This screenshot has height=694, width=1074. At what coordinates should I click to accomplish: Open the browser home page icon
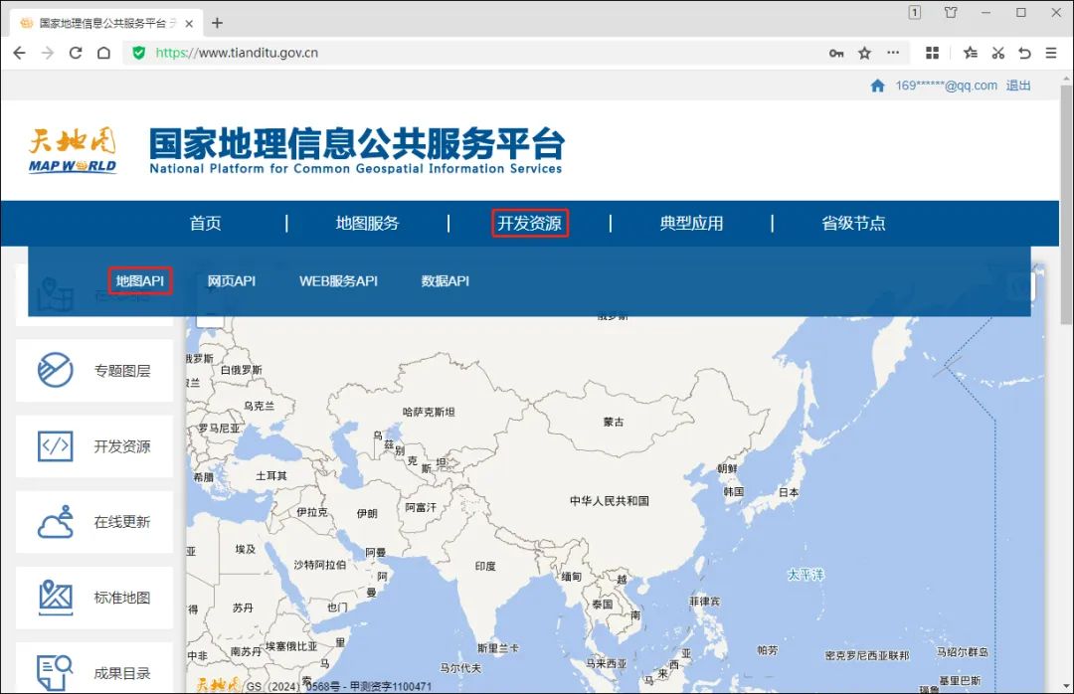(103, 53)
